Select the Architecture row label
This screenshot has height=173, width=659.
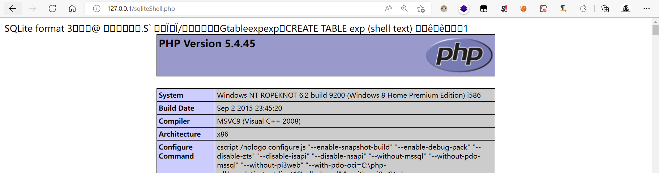click(180, 134)
